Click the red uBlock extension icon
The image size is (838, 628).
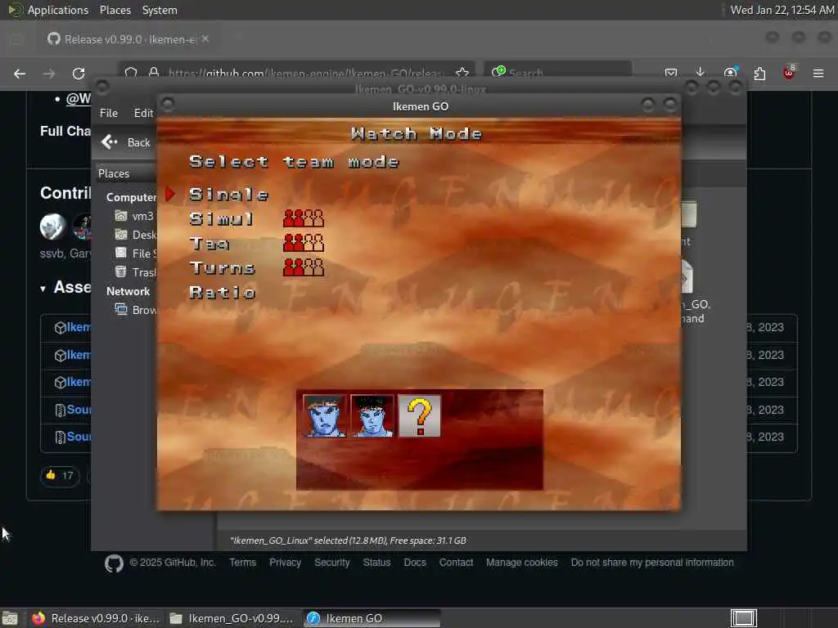[x=789, y=73]
